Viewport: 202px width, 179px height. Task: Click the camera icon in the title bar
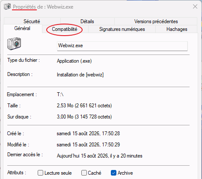tap(7, 6)
